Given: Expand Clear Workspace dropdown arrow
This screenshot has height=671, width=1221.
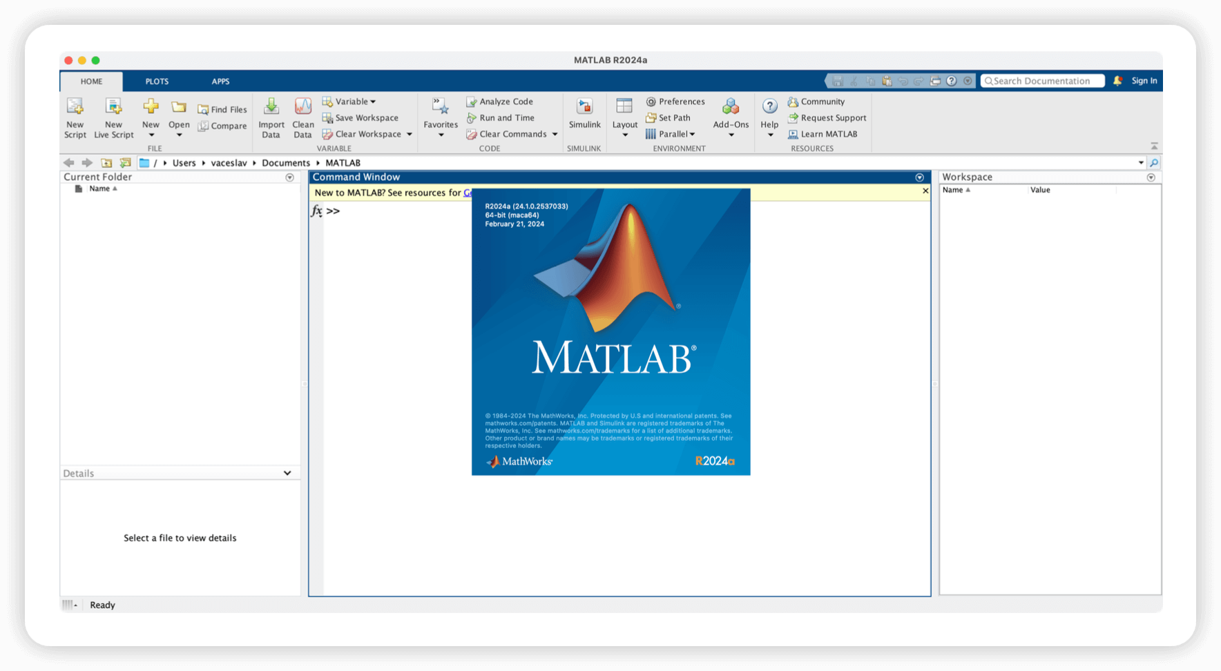Looking at the screenshot, I should coord(410,135).
